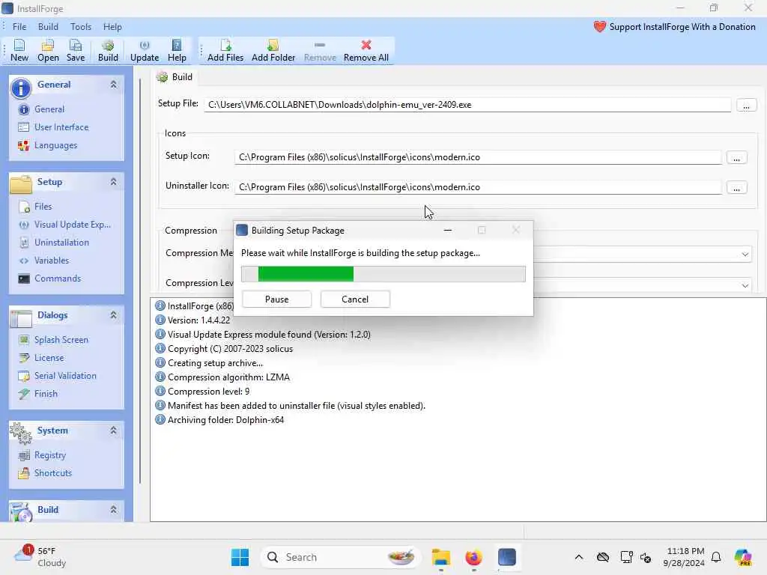Collapse the Build sidebar section
The height and width of the screenshot is (575, 767).
[x=114, y=509]
